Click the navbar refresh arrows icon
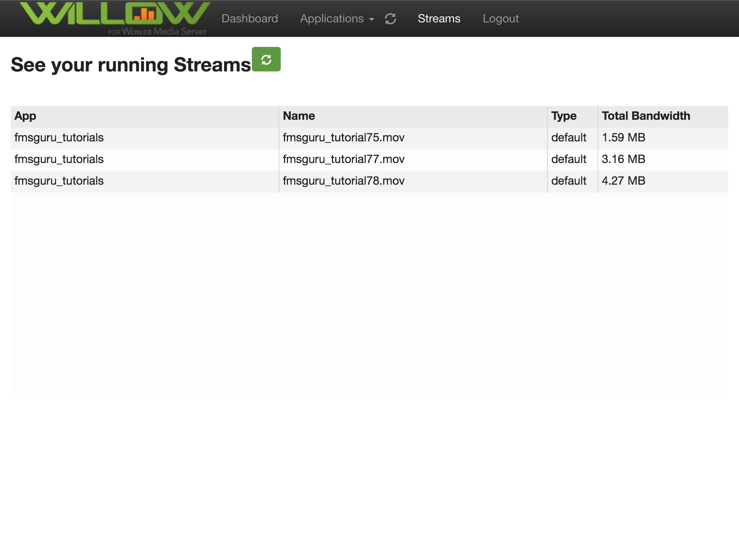This screenshot has width=739, height=554. tap(390, 19)
